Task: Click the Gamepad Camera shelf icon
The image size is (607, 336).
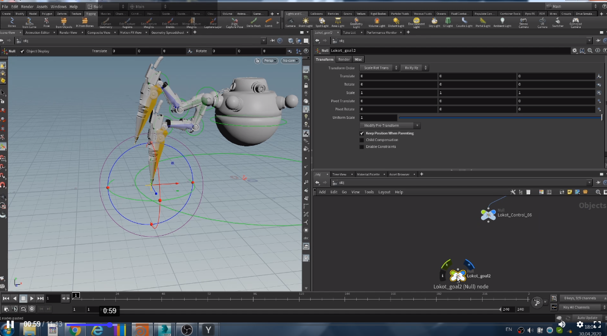Action: (x=576, y=22)
